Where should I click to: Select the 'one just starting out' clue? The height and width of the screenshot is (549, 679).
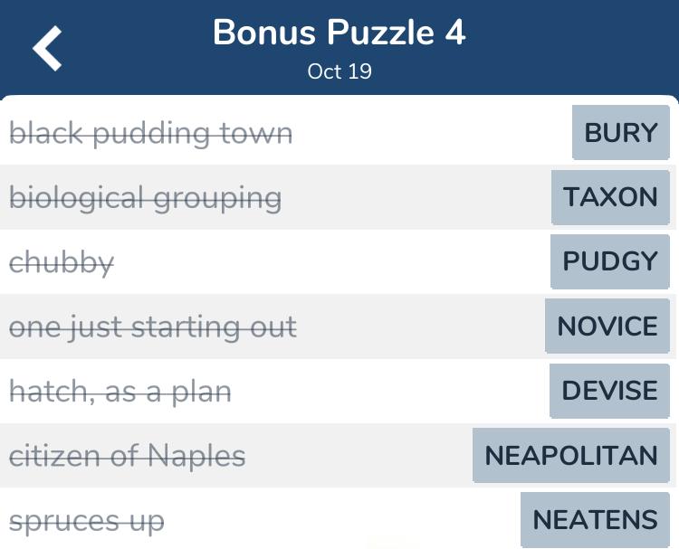[153, 327]
